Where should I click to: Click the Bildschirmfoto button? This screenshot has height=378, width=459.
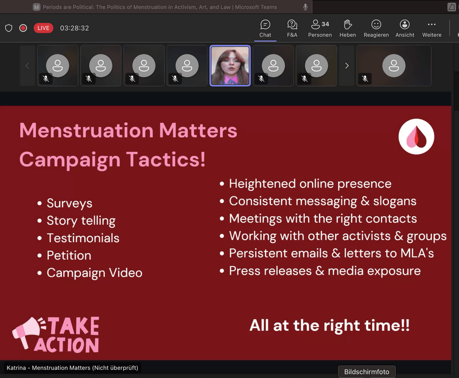[x=367, y=372]
